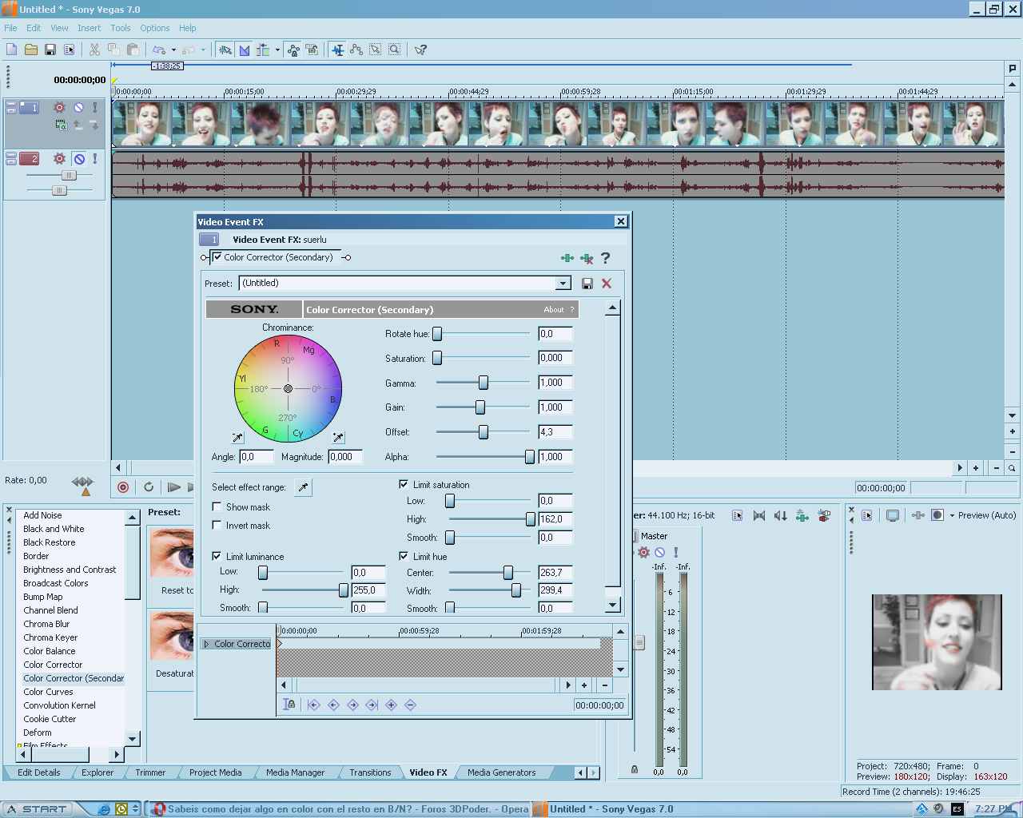Click the Gamma slider handle

(x=483, y=383)
